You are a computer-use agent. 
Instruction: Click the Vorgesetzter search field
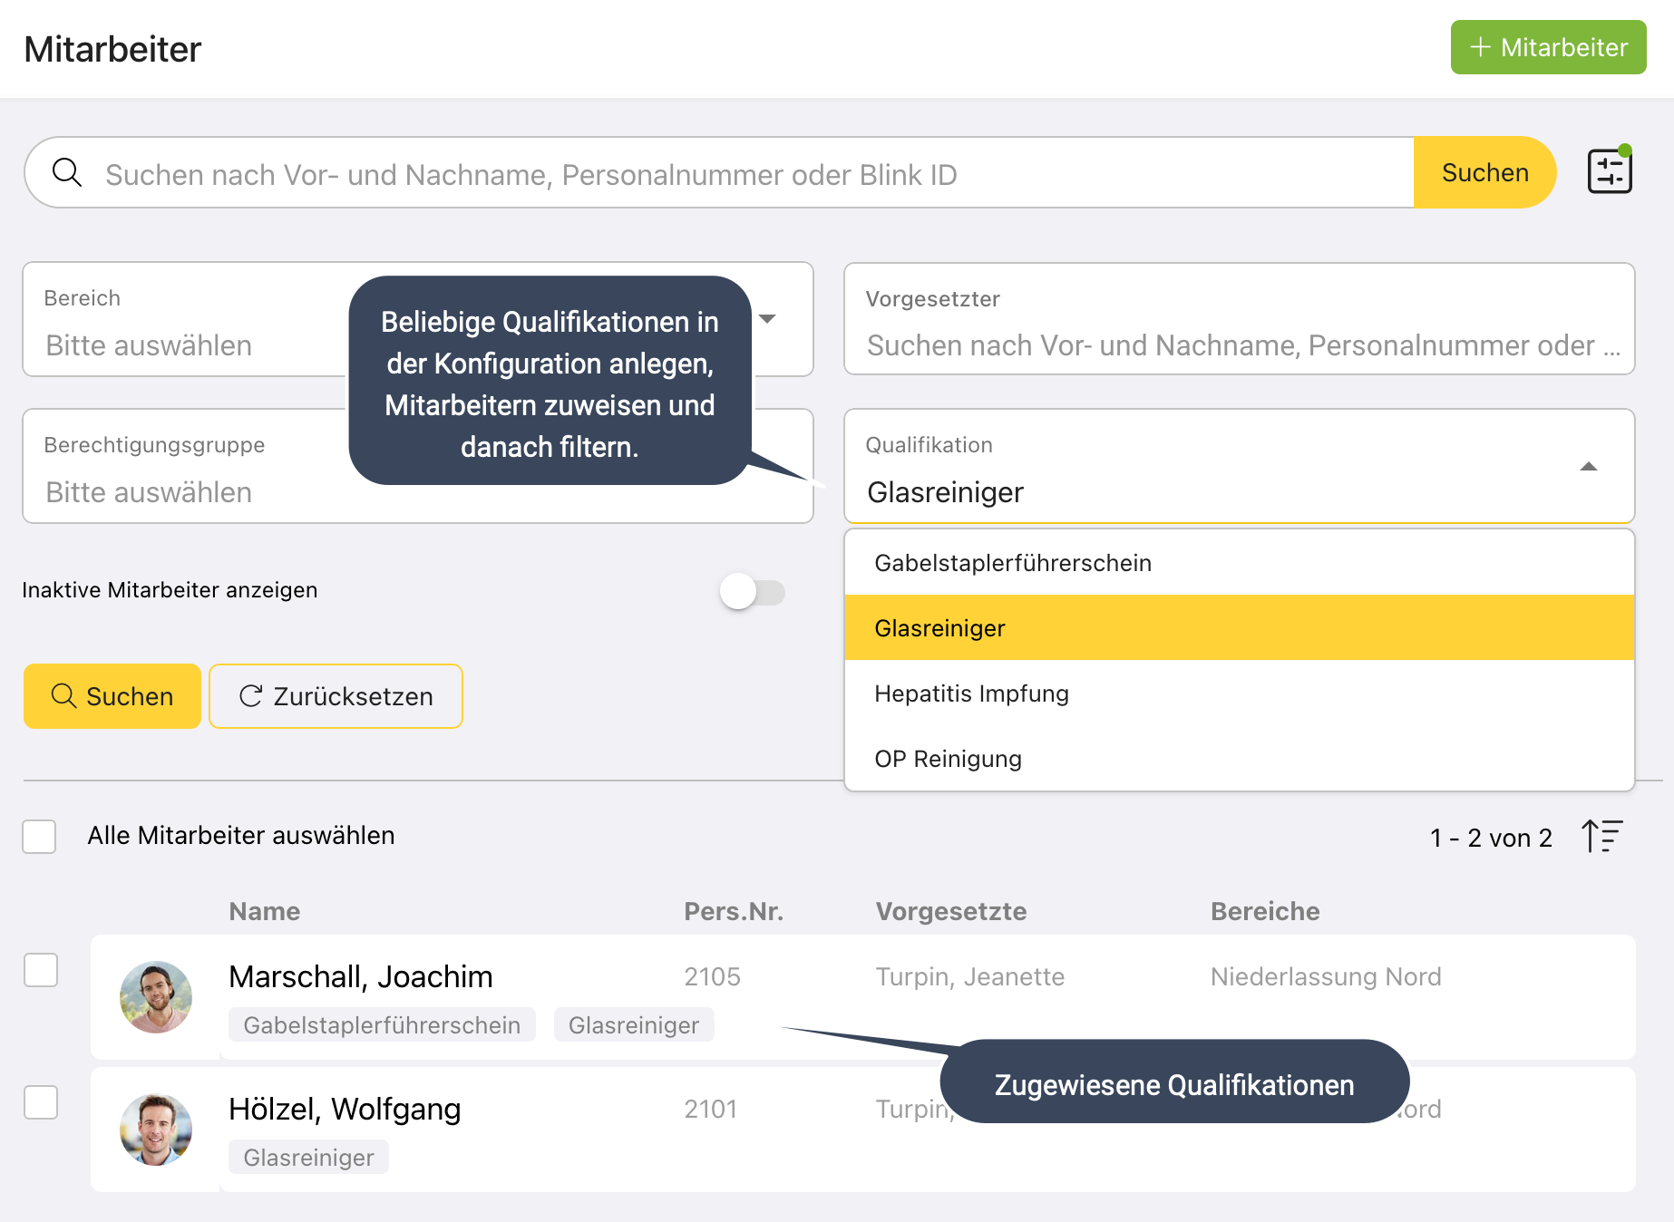(1239, 345)
